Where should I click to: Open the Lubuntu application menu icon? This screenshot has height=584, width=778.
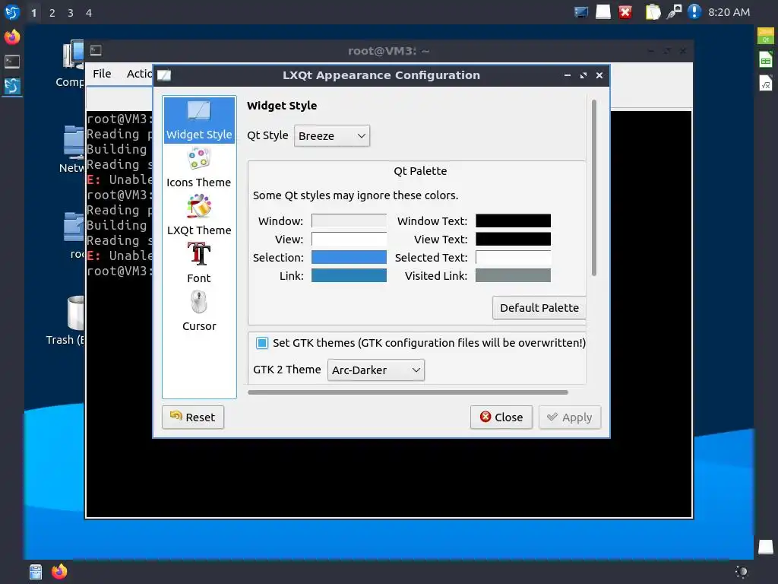point(12,12)
